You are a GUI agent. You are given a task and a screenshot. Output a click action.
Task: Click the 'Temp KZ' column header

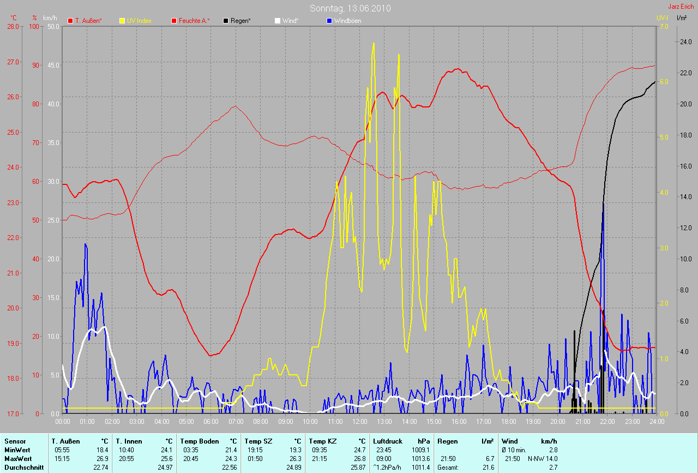click(323, 441)
